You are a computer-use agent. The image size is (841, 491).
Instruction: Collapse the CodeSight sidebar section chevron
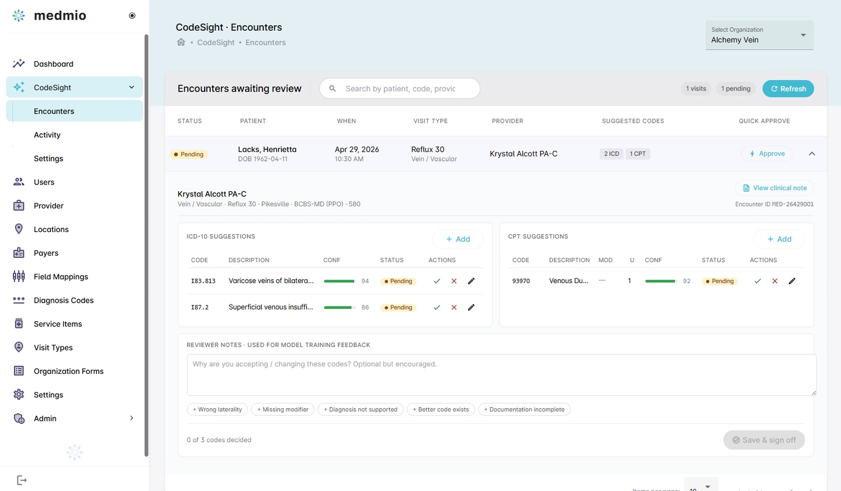(x=132, y=87)
